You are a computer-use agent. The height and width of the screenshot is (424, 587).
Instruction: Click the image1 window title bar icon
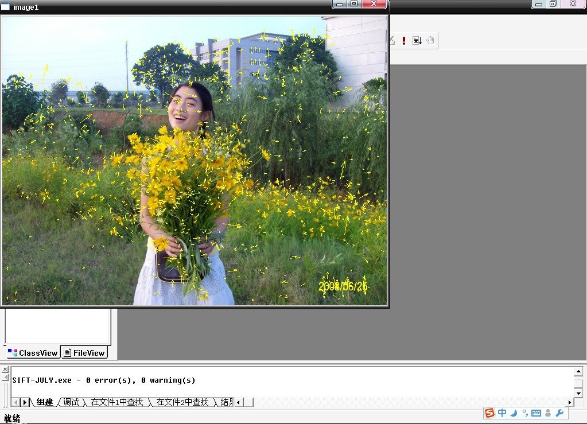coord(6,7)
